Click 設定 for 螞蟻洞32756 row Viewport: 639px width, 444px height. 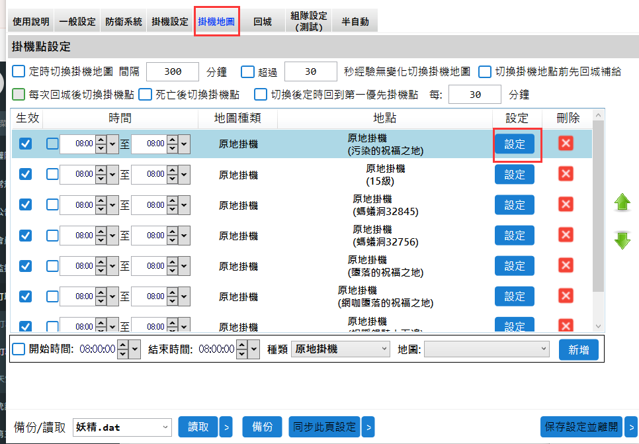tap(514, 236)
